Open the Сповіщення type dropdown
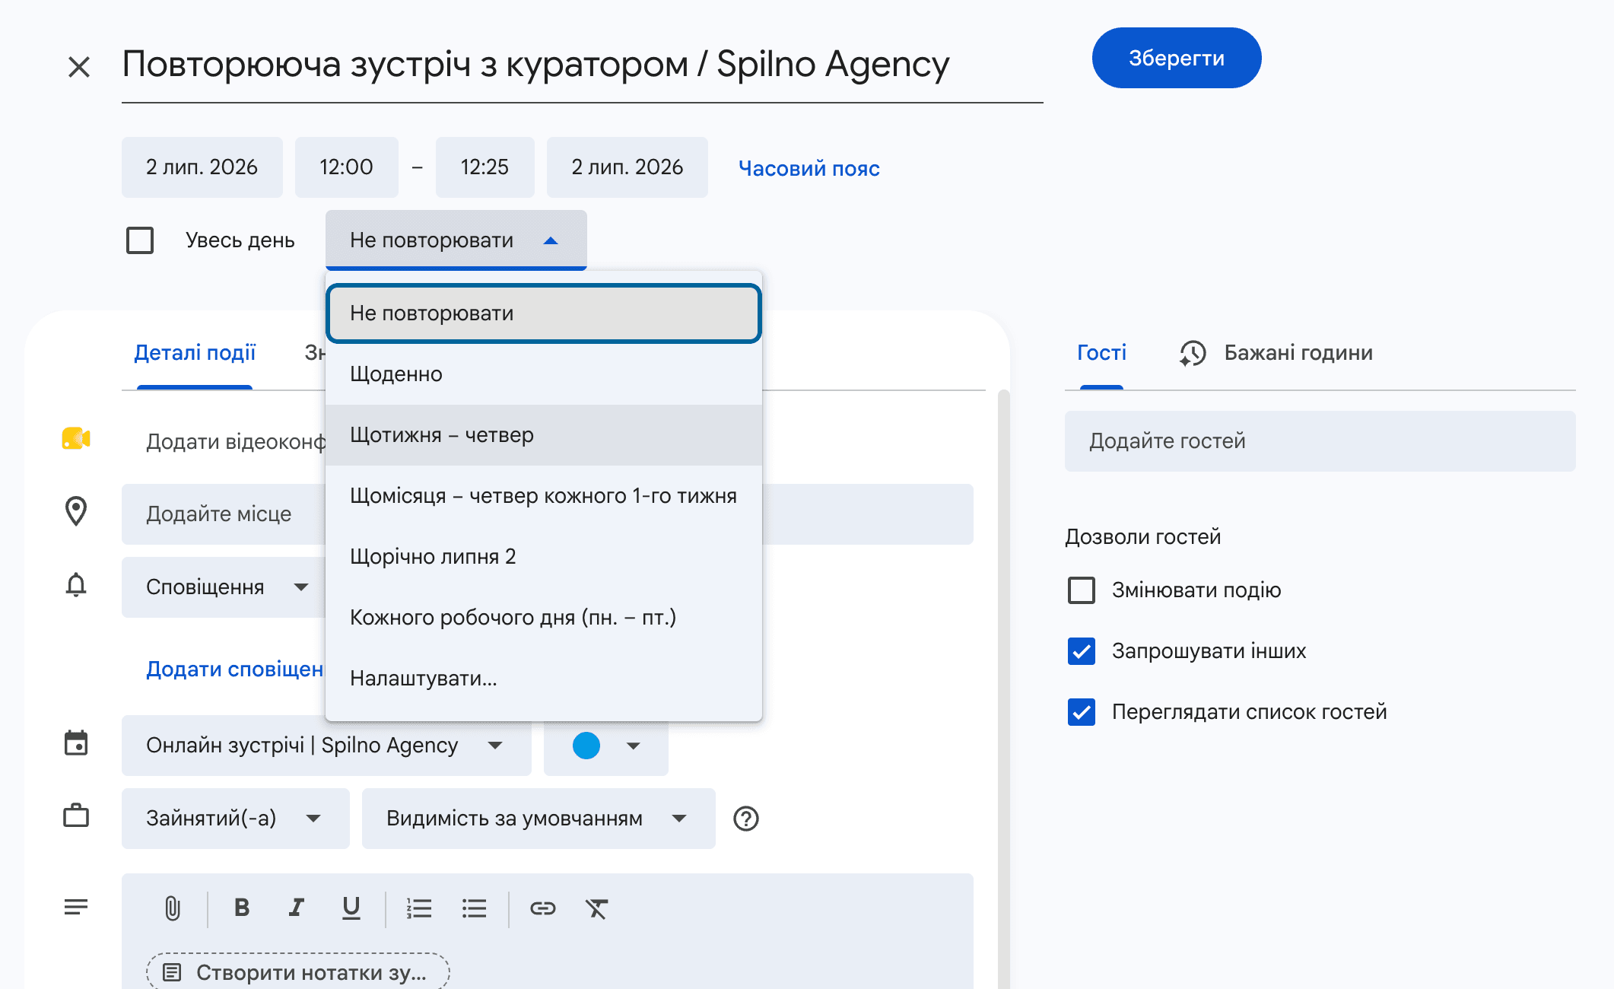 pos(224,587)
